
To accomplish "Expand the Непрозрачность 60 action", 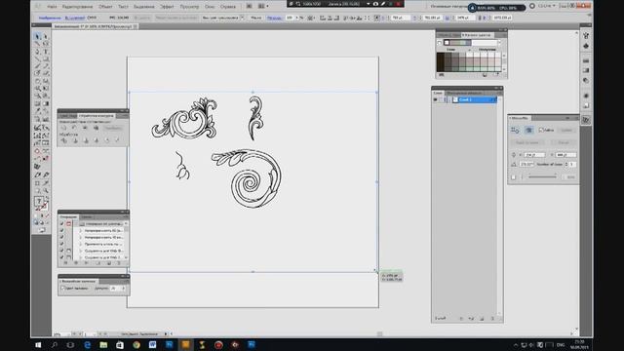I will pyautogui.click(x=80, y=230).
